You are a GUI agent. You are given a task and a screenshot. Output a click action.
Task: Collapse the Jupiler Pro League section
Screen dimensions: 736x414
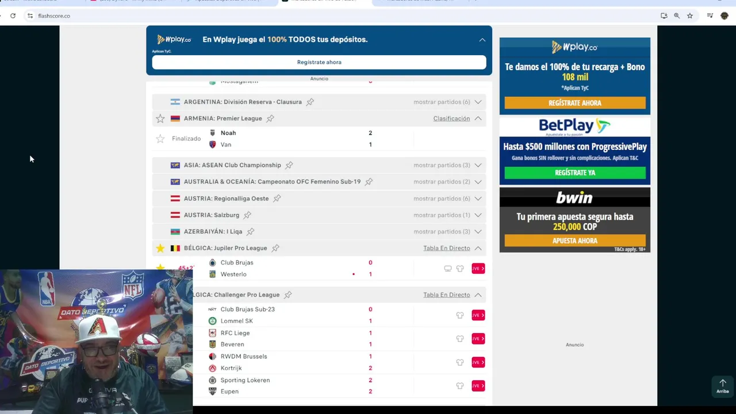[x=478, y=248]
